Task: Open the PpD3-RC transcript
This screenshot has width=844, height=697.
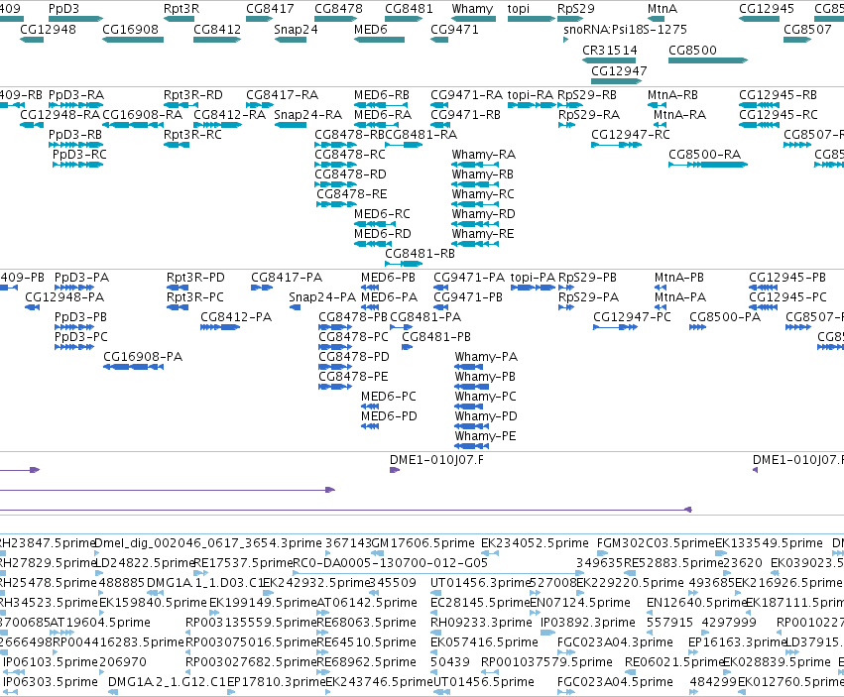Action: click(x=77, y=165)
